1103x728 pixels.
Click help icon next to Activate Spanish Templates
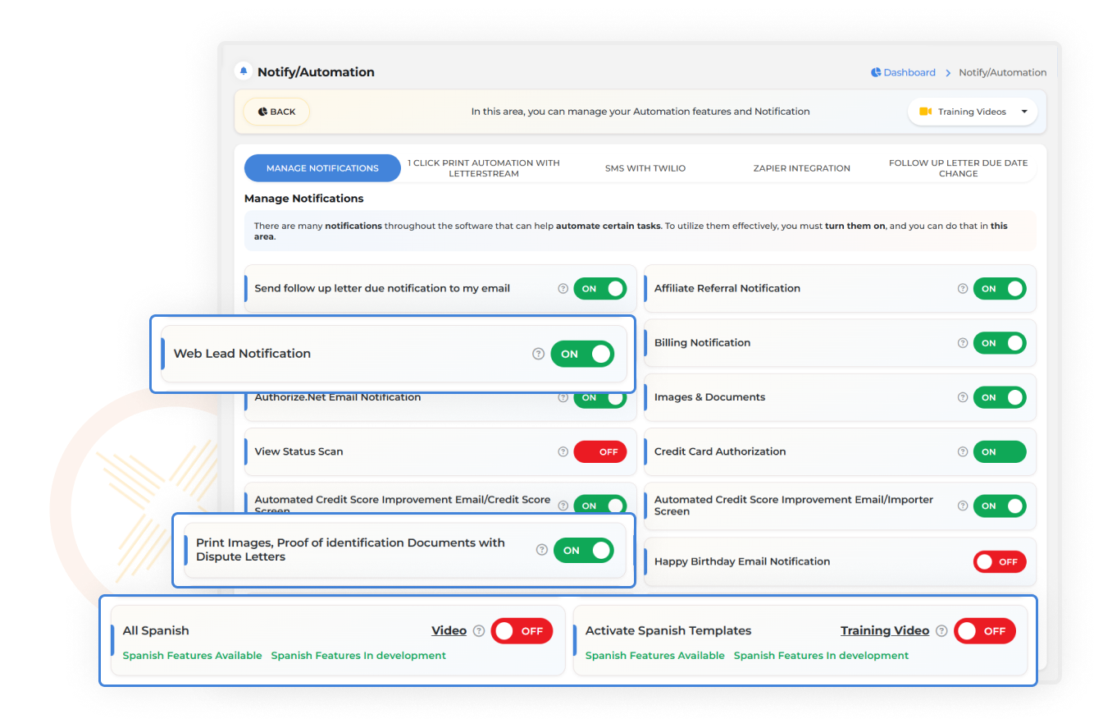click(x=941, y=631)
